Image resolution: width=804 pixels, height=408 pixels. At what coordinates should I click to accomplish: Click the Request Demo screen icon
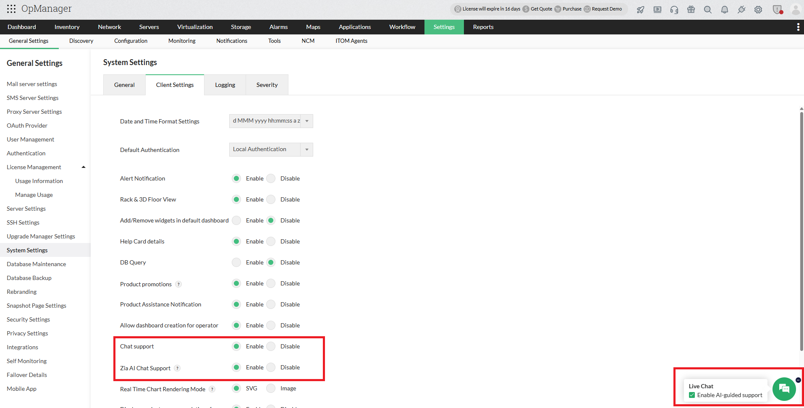pos(587,9)
